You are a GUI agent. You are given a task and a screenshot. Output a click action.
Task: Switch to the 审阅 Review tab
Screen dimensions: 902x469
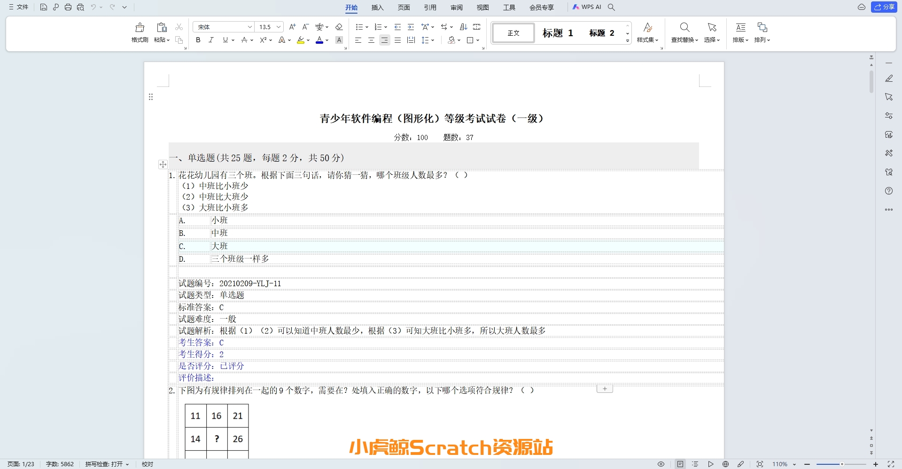457,8
